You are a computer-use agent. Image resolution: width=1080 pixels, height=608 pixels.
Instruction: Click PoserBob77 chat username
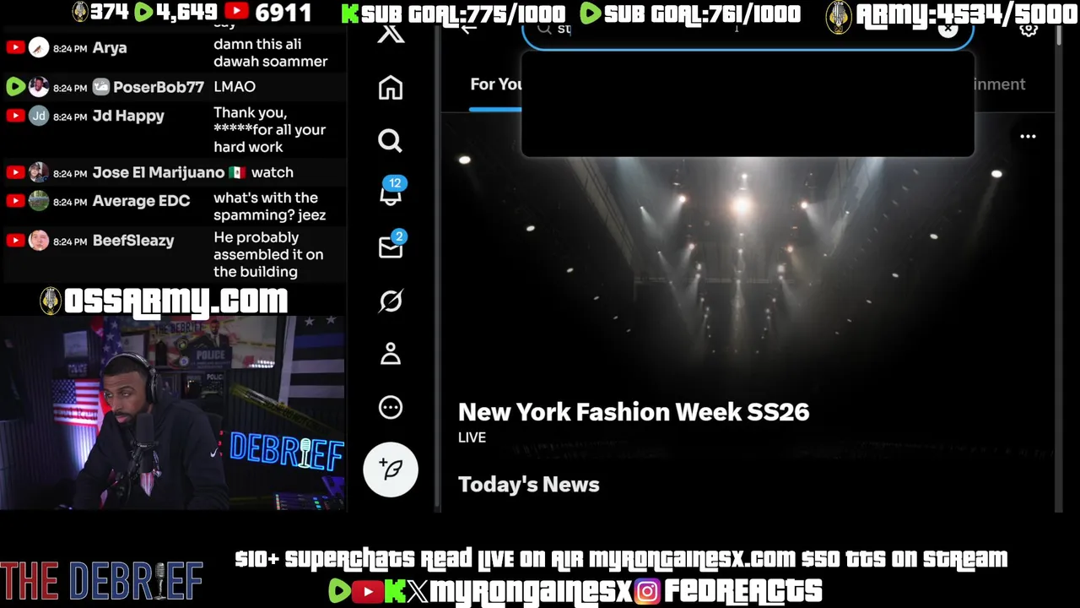click(159, 87)
